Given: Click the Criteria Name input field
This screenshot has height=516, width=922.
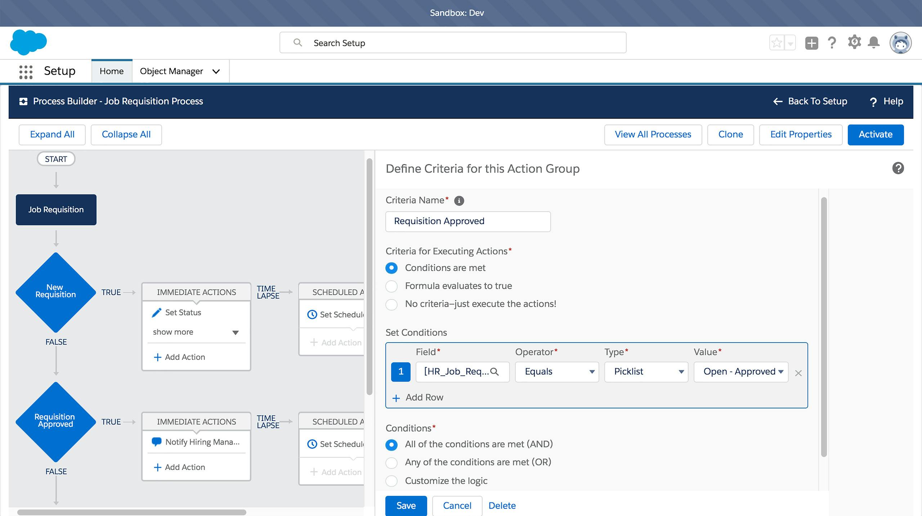Looking at the screenshot, I should (469, 221).
